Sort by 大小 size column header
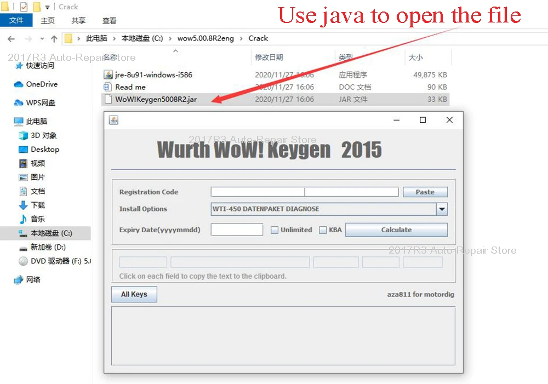 tap(416, 58)
